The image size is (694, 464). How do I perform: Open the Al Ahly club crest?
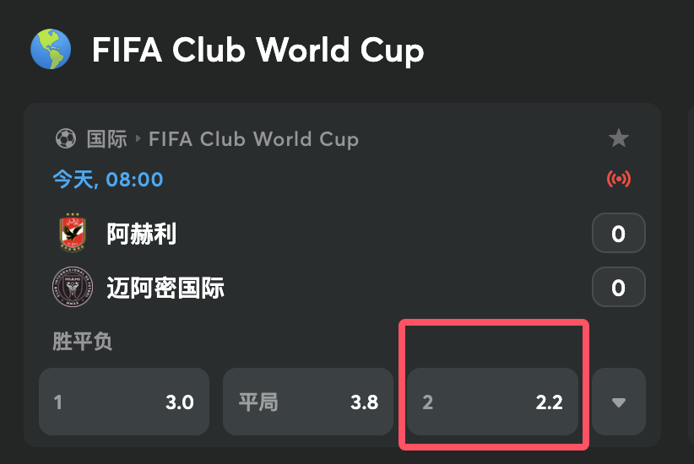[73, 233]
